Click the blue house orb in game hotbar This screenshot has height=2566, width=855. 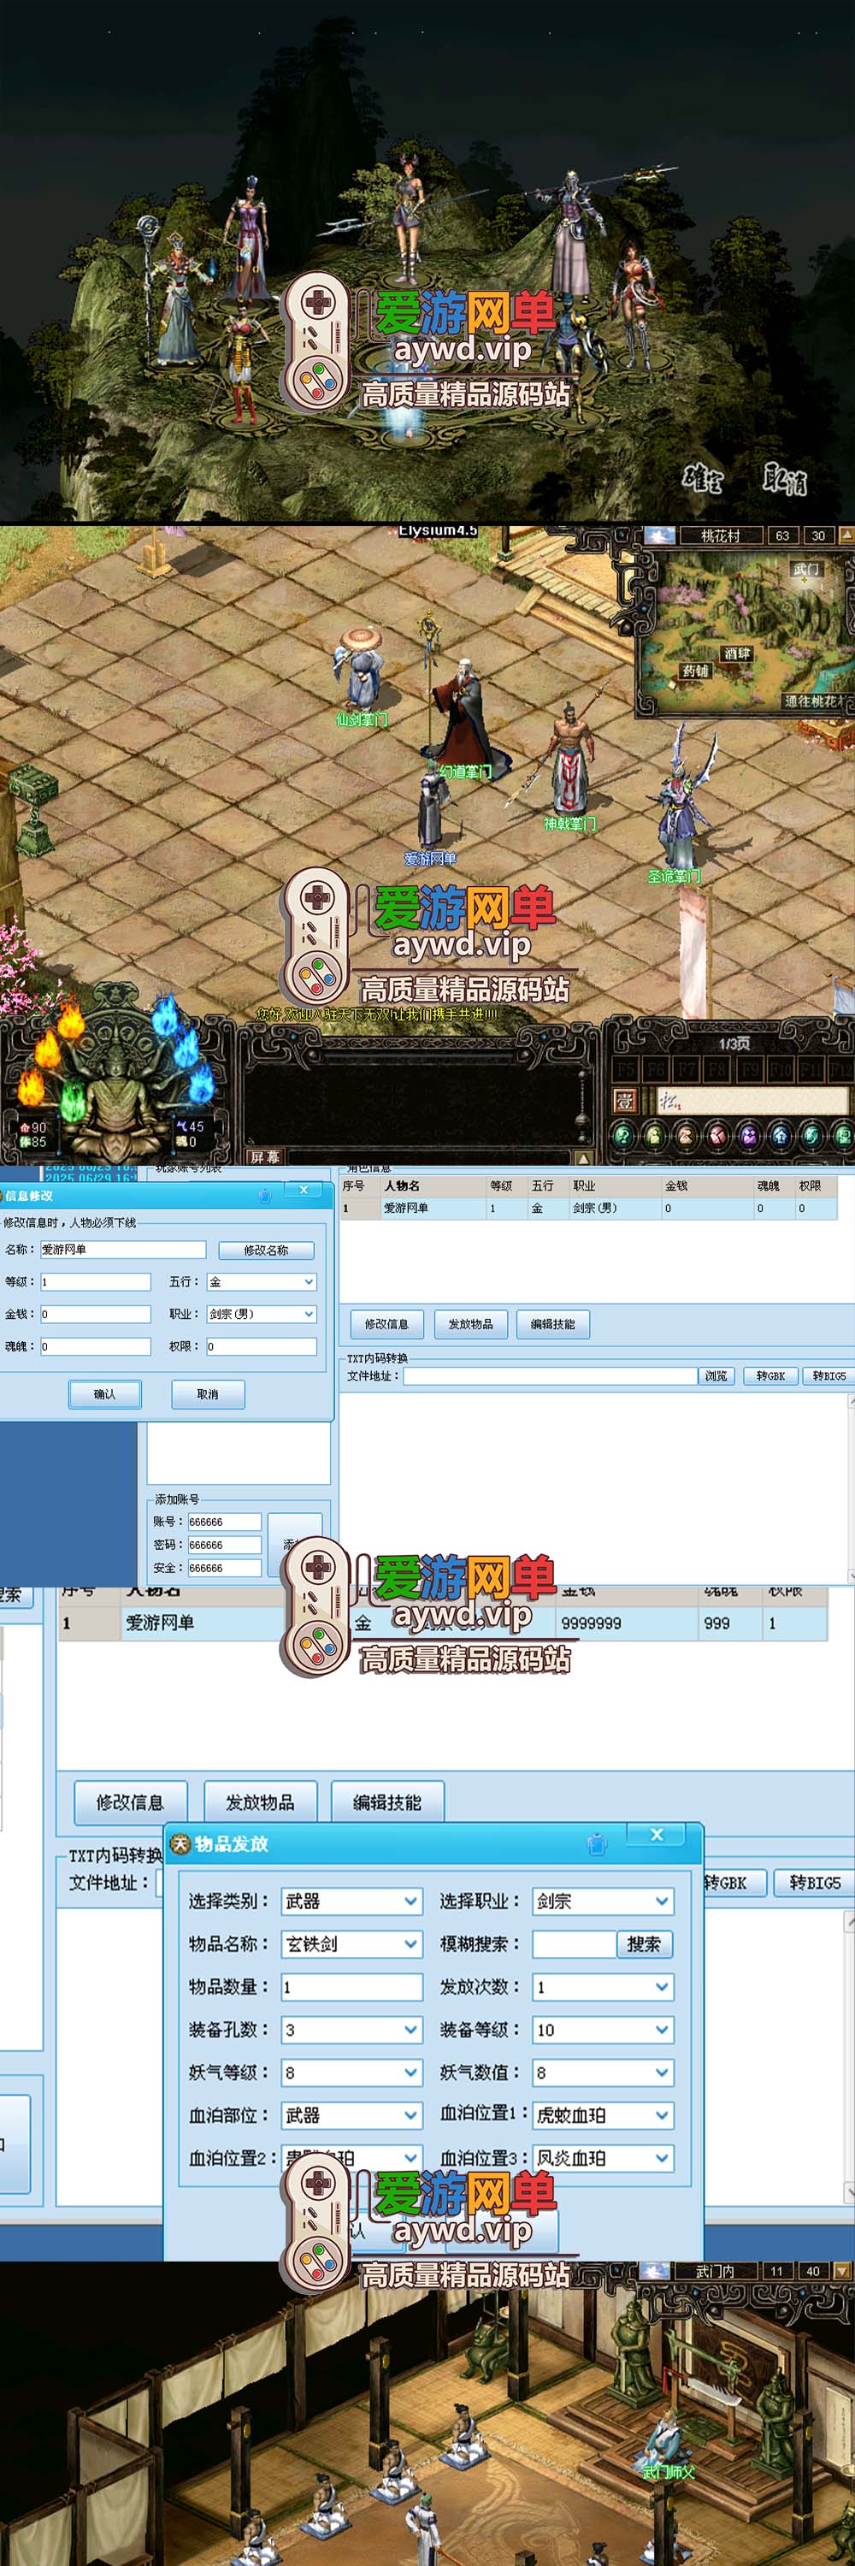(x=781, y=1134)
